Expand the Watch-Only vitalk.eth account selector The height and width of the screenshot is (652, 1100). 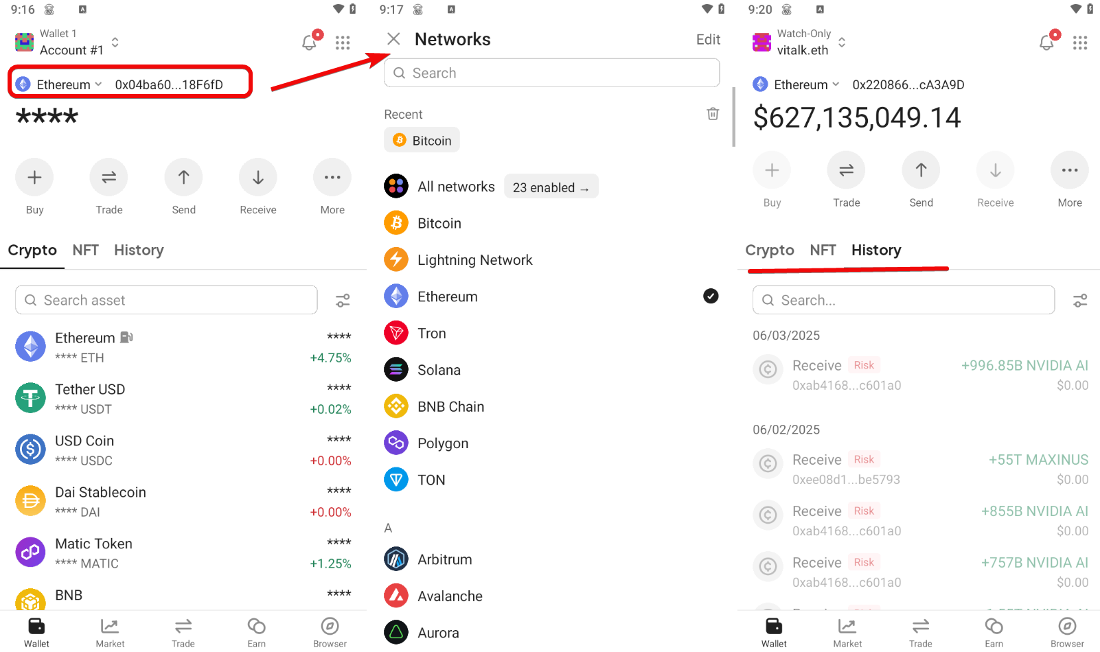pos(799,42)
